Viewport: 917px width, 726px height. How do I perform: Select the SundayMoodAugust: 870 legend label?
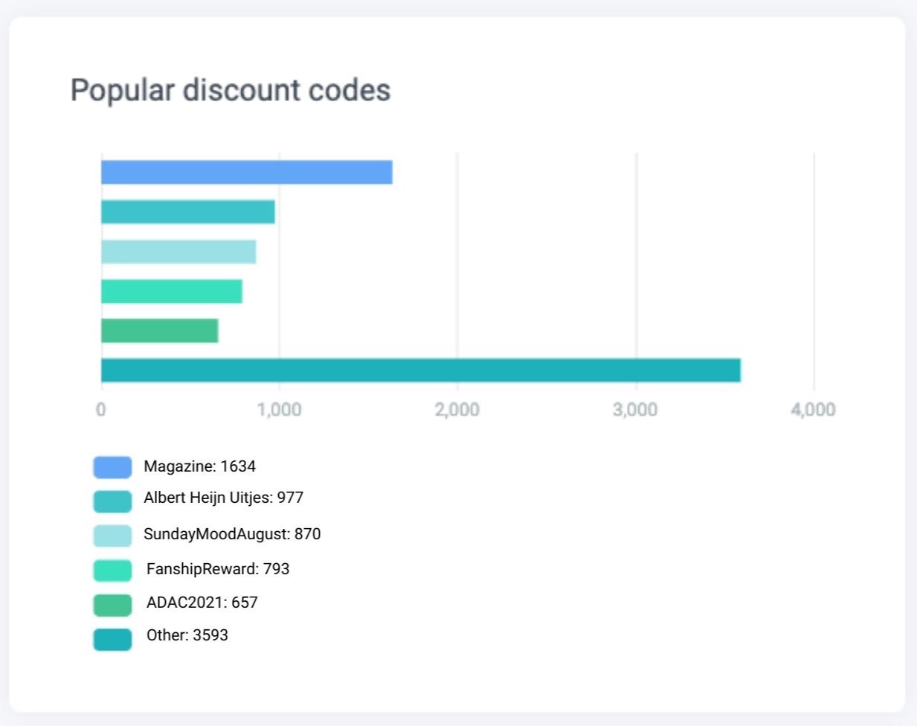coord(232,534)
